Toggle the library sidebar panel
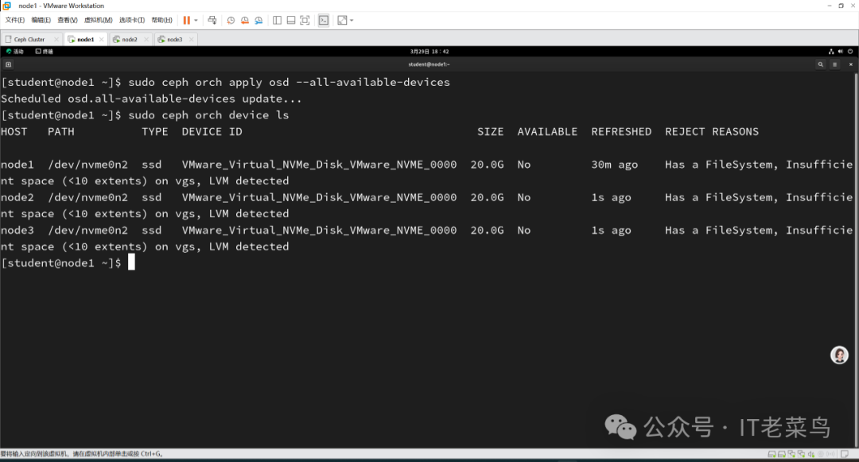Image resolution: width=859 pixels, height=462 pixels. coord(278,20)
